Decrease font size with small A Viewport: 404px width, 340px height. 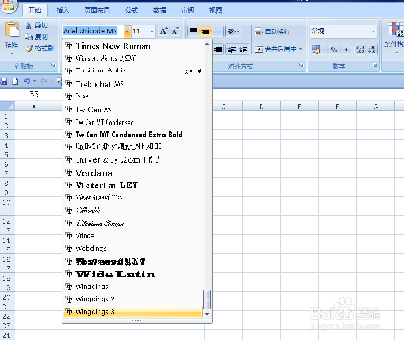(x=176, y=31)
